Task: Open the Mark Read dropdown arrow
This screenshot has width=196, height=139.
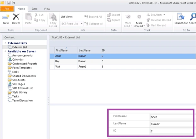Action: pyautogui.click(x=131, y=26)
